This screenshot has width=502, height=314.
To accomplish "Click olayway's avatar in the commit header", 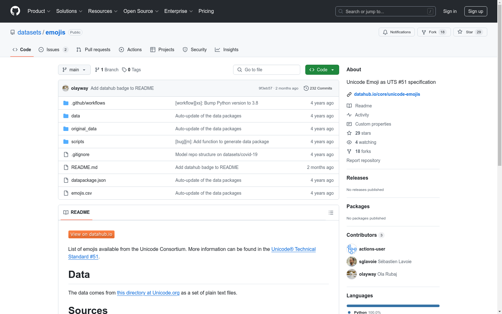I will (66, 88).
